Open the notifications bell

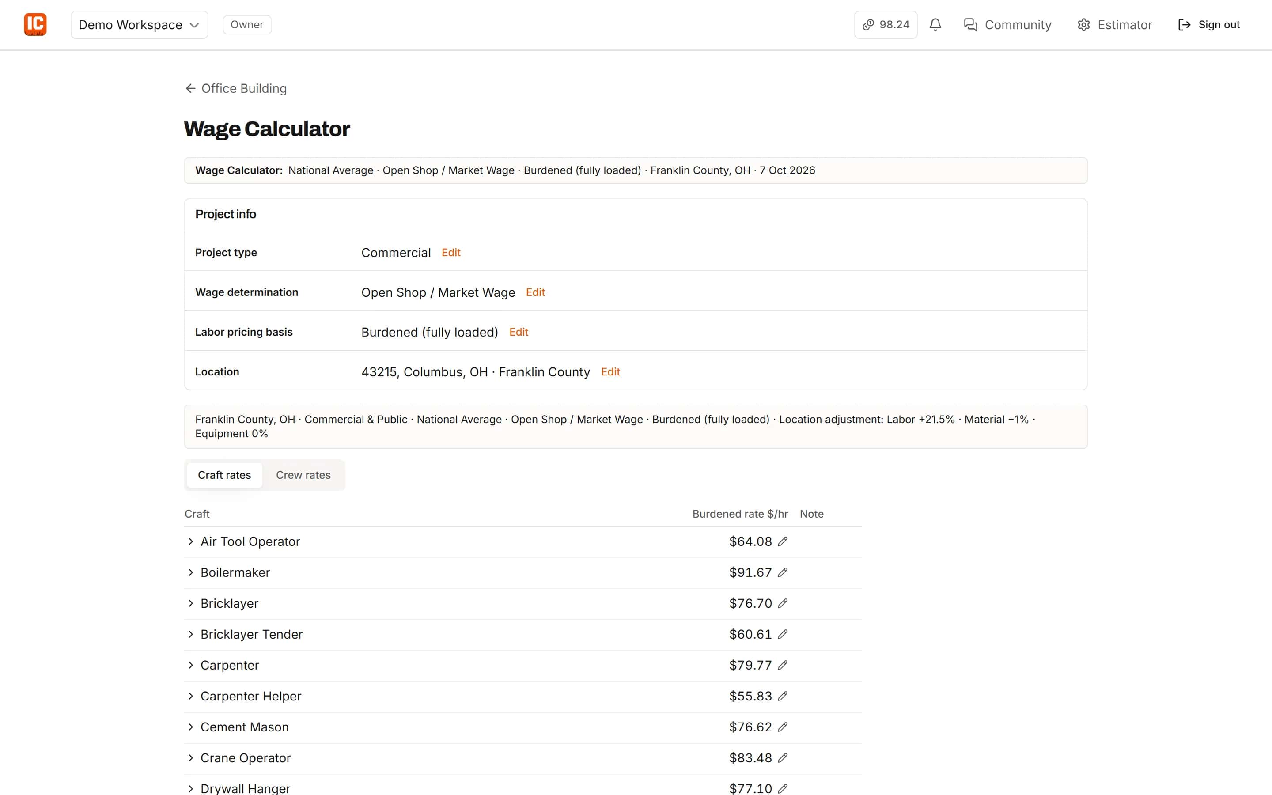(x=935, y=25)
